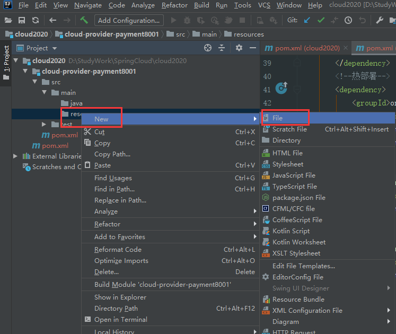Click the Git compare with branch icon
The width and height of the screenshot is (396, 334).
pyautogui.click(x=335, y=20)
